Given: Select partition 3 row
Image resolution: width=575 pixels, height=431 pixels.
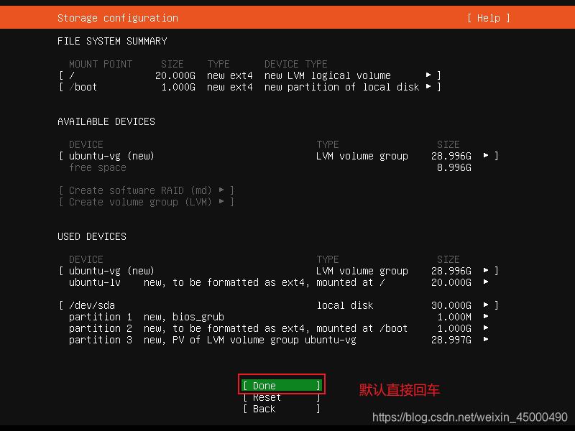Looking at the screenshot, I should pyautogui.click(x=278, y=340).
